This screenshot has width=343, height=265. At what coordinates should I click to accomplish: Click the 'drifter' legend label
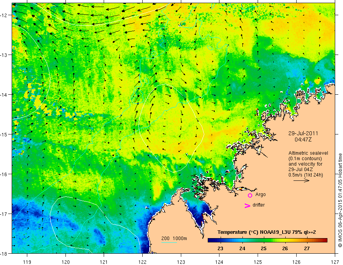[258, 205]
